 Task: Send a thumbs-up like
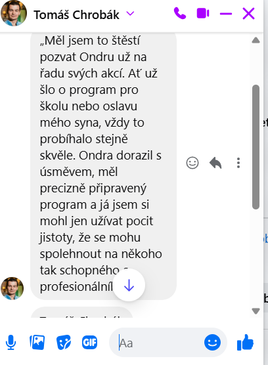[245, 342]
